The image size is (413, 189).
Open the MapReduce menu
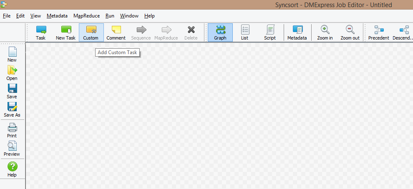tap(87, 16)
